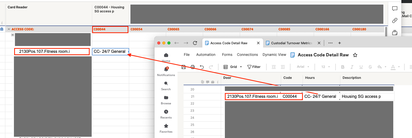Click the lock icon beside ACCESS CODE row
Screen dimensions: 412x138
[2, 29]
